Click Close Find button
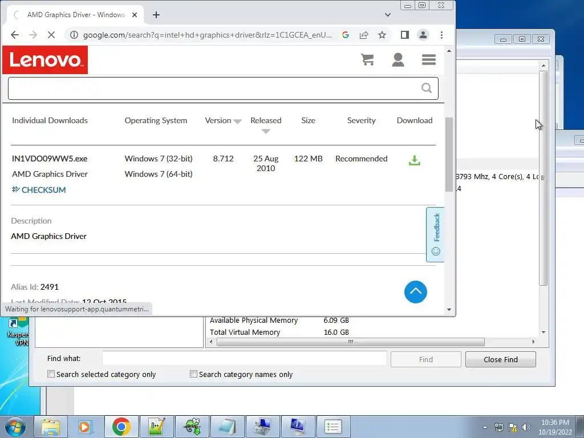The width and height of the screenshot is (584, 438). [500, 359]
